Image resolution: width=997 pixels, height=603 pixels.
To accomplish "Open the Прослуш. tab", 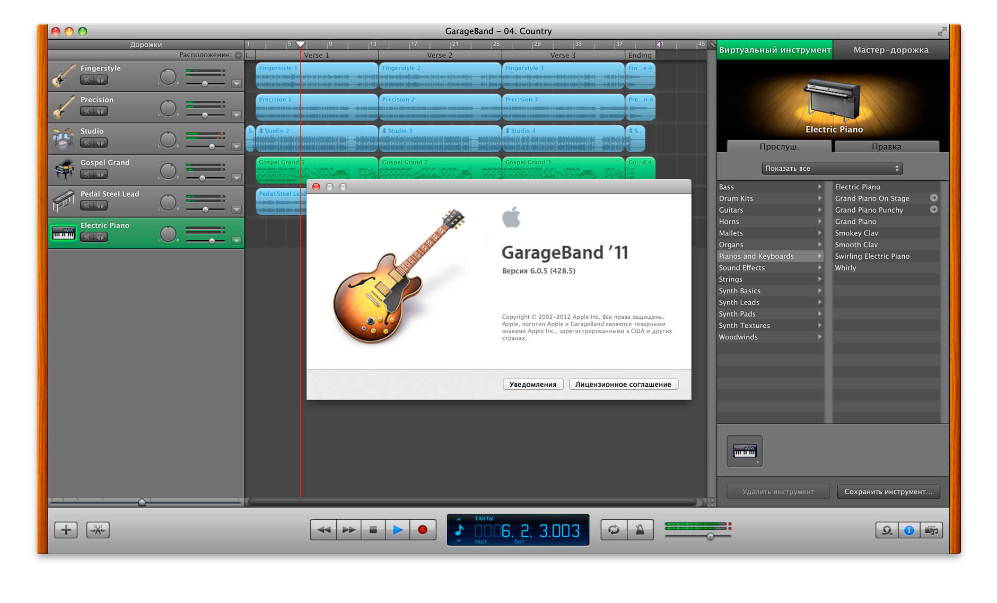I will 779,146.
